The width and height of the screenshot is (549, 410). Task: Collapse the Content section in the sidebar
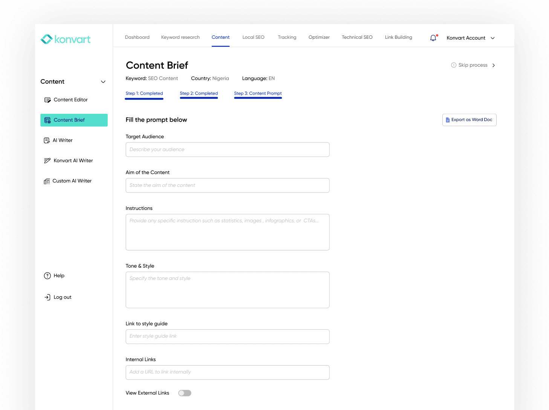(103, 81)
